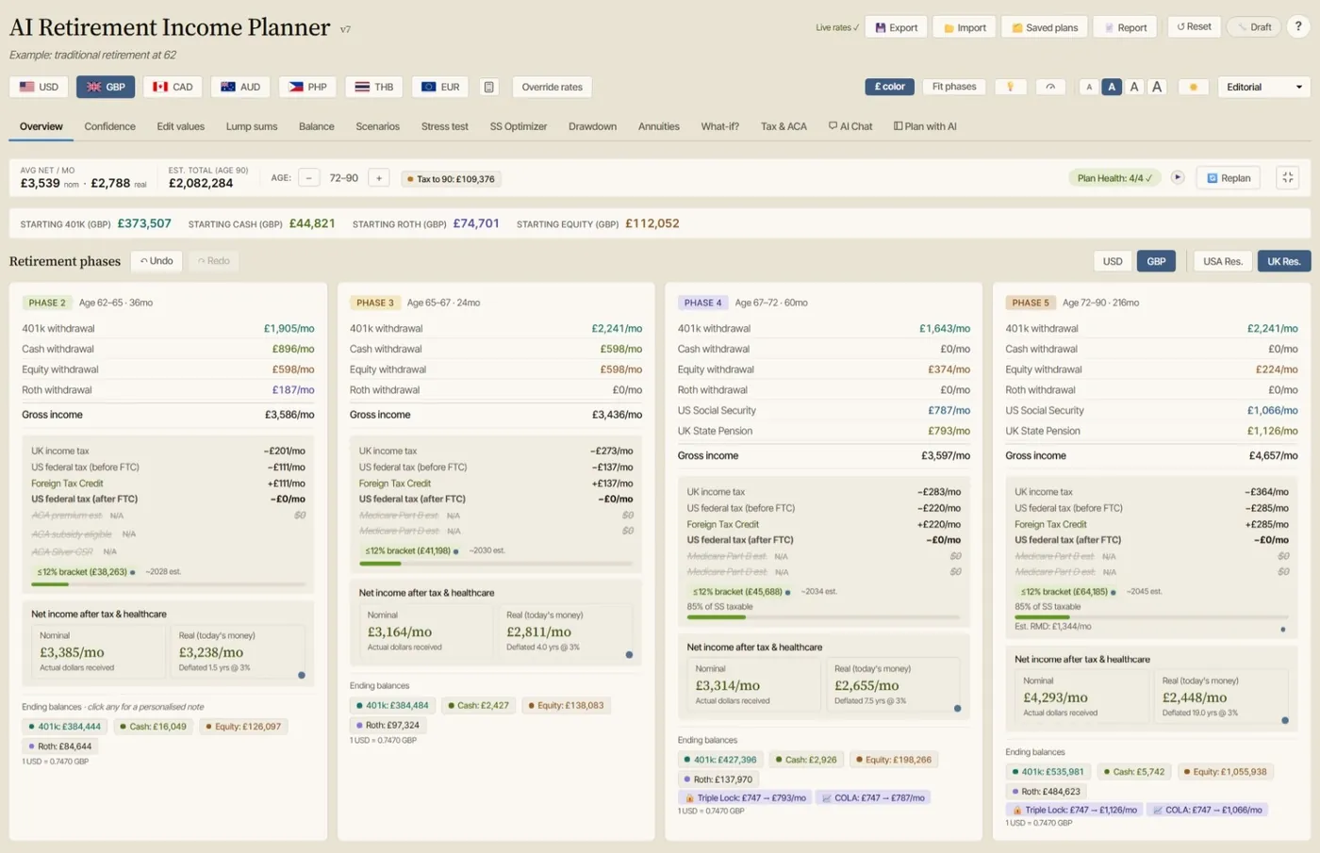Image resolution: width=1320 pixels, height=853 pixels.
Task: Open the calculator icon beside EUR
Action: [489, 87]
